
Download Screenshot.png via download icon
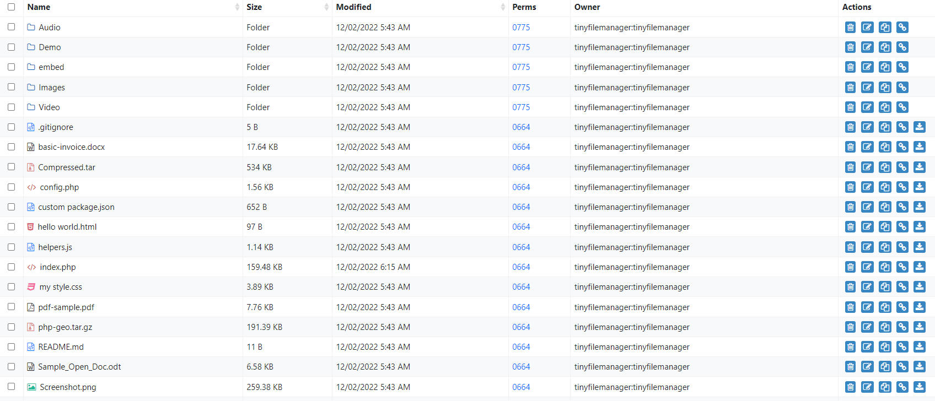[919, 387]
